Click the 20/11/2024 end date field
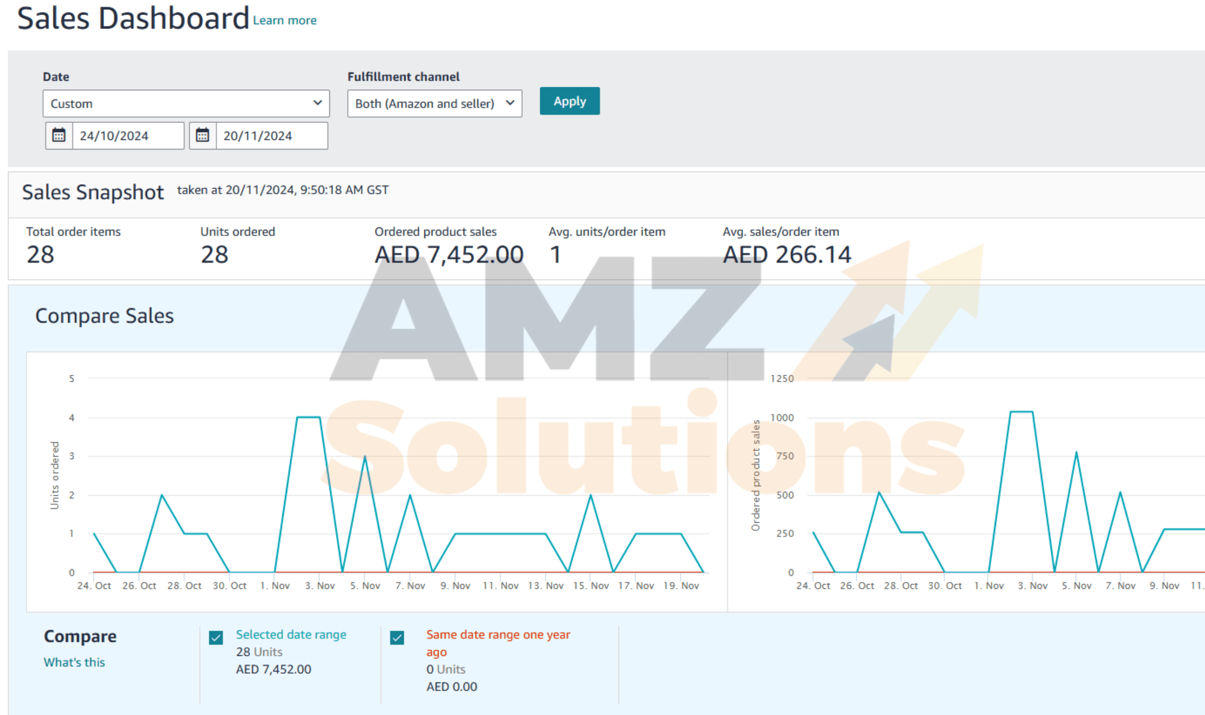This screenshot has height=715, width=1205. pyautogui.click(x=271, y=135)
